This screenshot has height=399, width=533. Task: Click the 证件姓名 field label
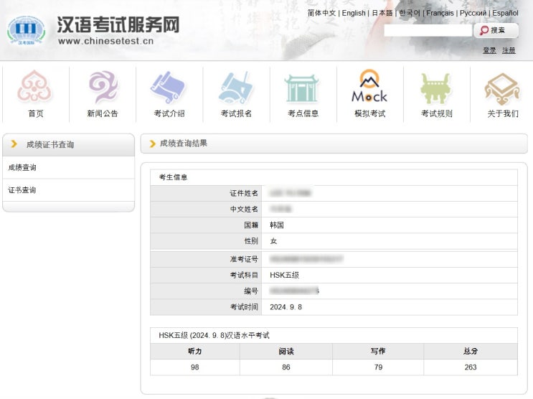click(x=244, y=193)
